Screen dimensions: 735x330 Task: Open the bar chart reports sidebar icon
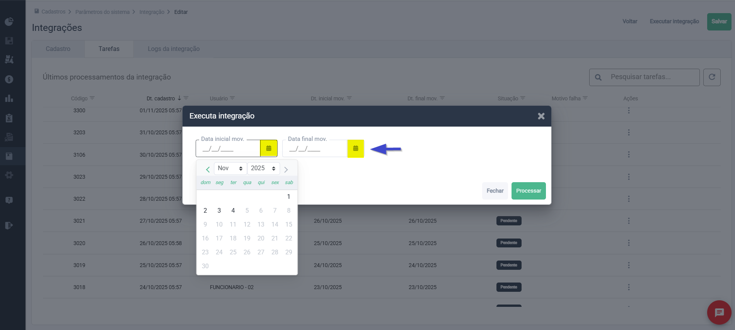[x=9, y=98]
